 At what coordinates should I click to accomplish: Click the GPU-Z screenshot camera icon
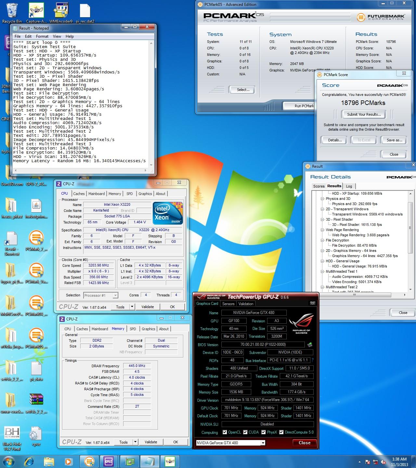(312, 303)
